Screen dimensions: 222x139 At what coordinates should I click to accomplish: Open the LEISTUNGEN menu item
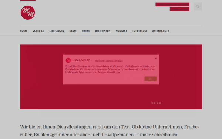57,31
